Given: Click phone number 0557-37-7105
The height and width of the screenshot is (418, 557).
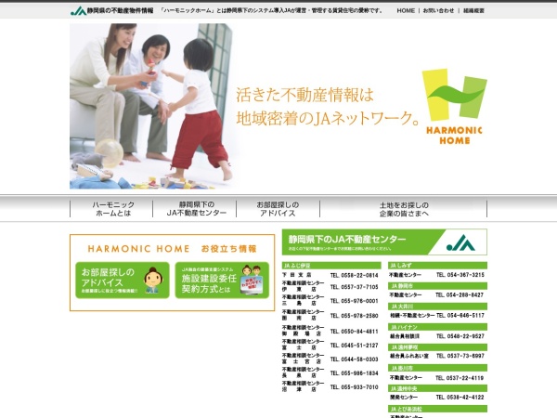Looking at the screenshot, I should pos(355,287).
